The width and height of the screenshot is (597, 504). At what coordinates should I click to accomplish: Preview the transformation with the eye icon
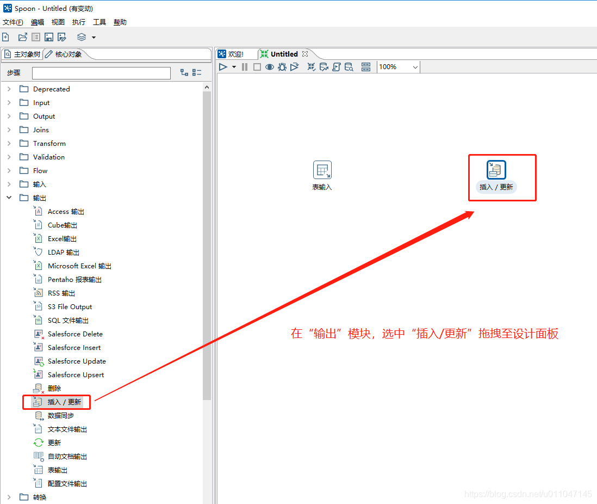(270, 67)
